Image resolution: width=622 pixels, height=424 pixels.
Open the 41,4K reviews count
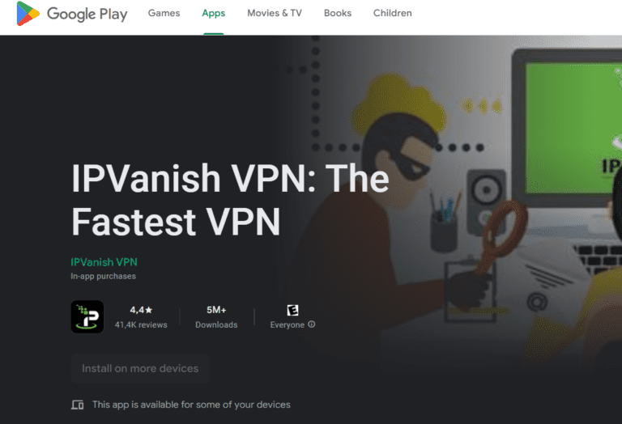coord(141,324)
